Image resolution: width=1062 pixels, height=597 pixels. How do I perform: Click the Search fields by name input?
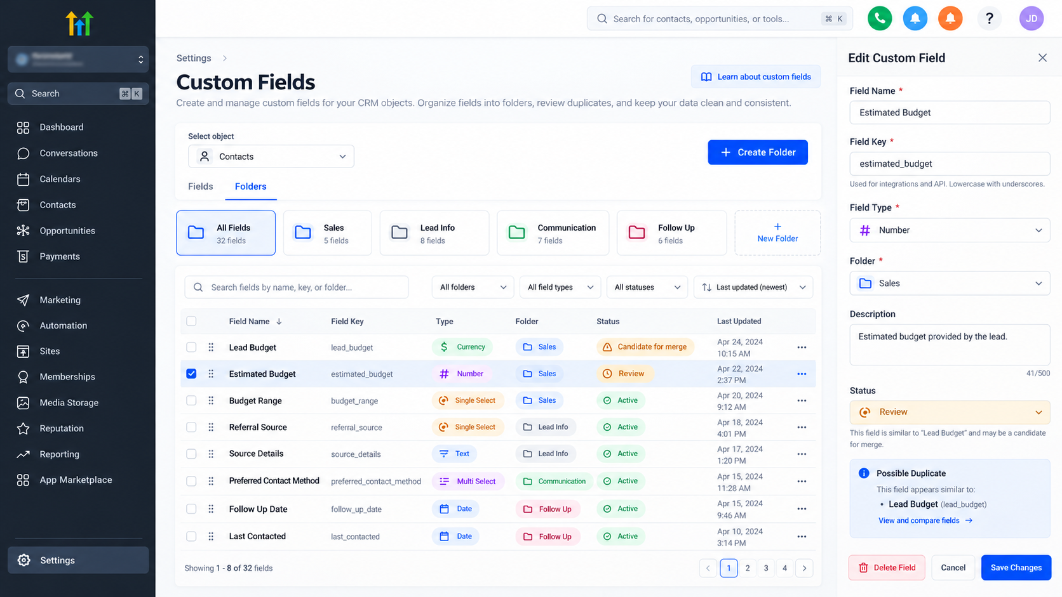(297, 287)
